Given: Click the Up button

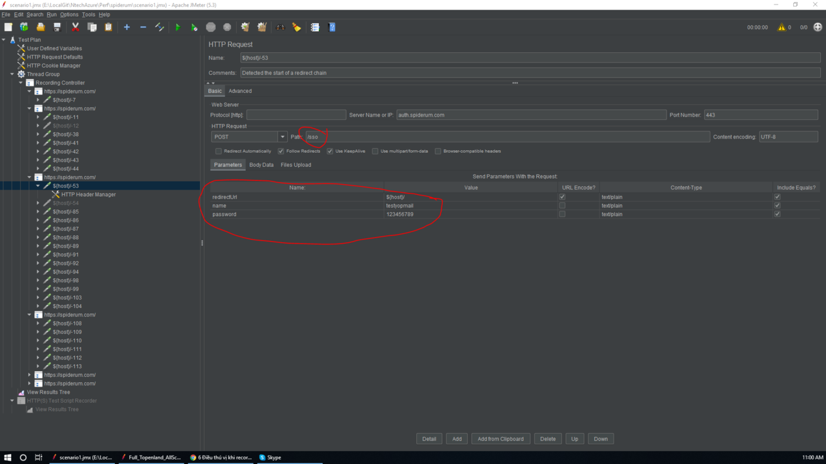Looking at the screenshot, I should click(x=574, y=439).
